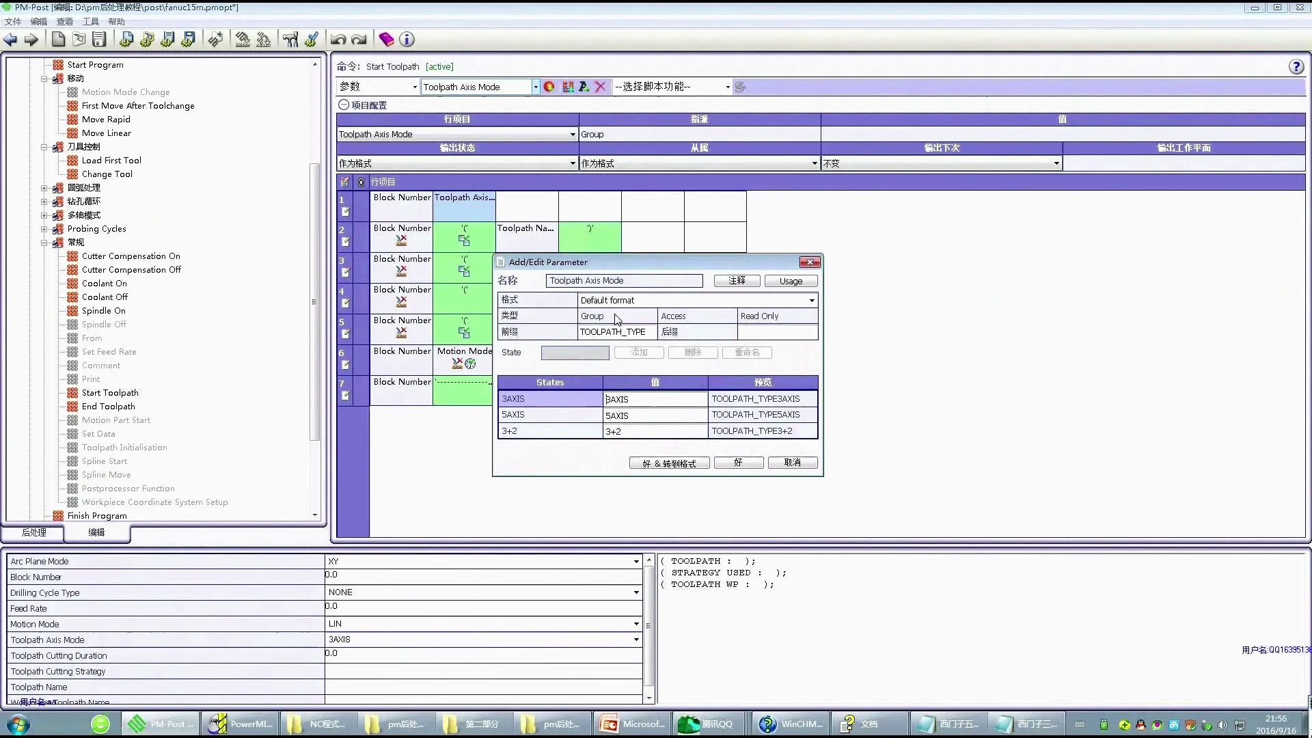Click the red X delete parameter icon
This screenshot has height=738, width=1312.
click(600, 87)
